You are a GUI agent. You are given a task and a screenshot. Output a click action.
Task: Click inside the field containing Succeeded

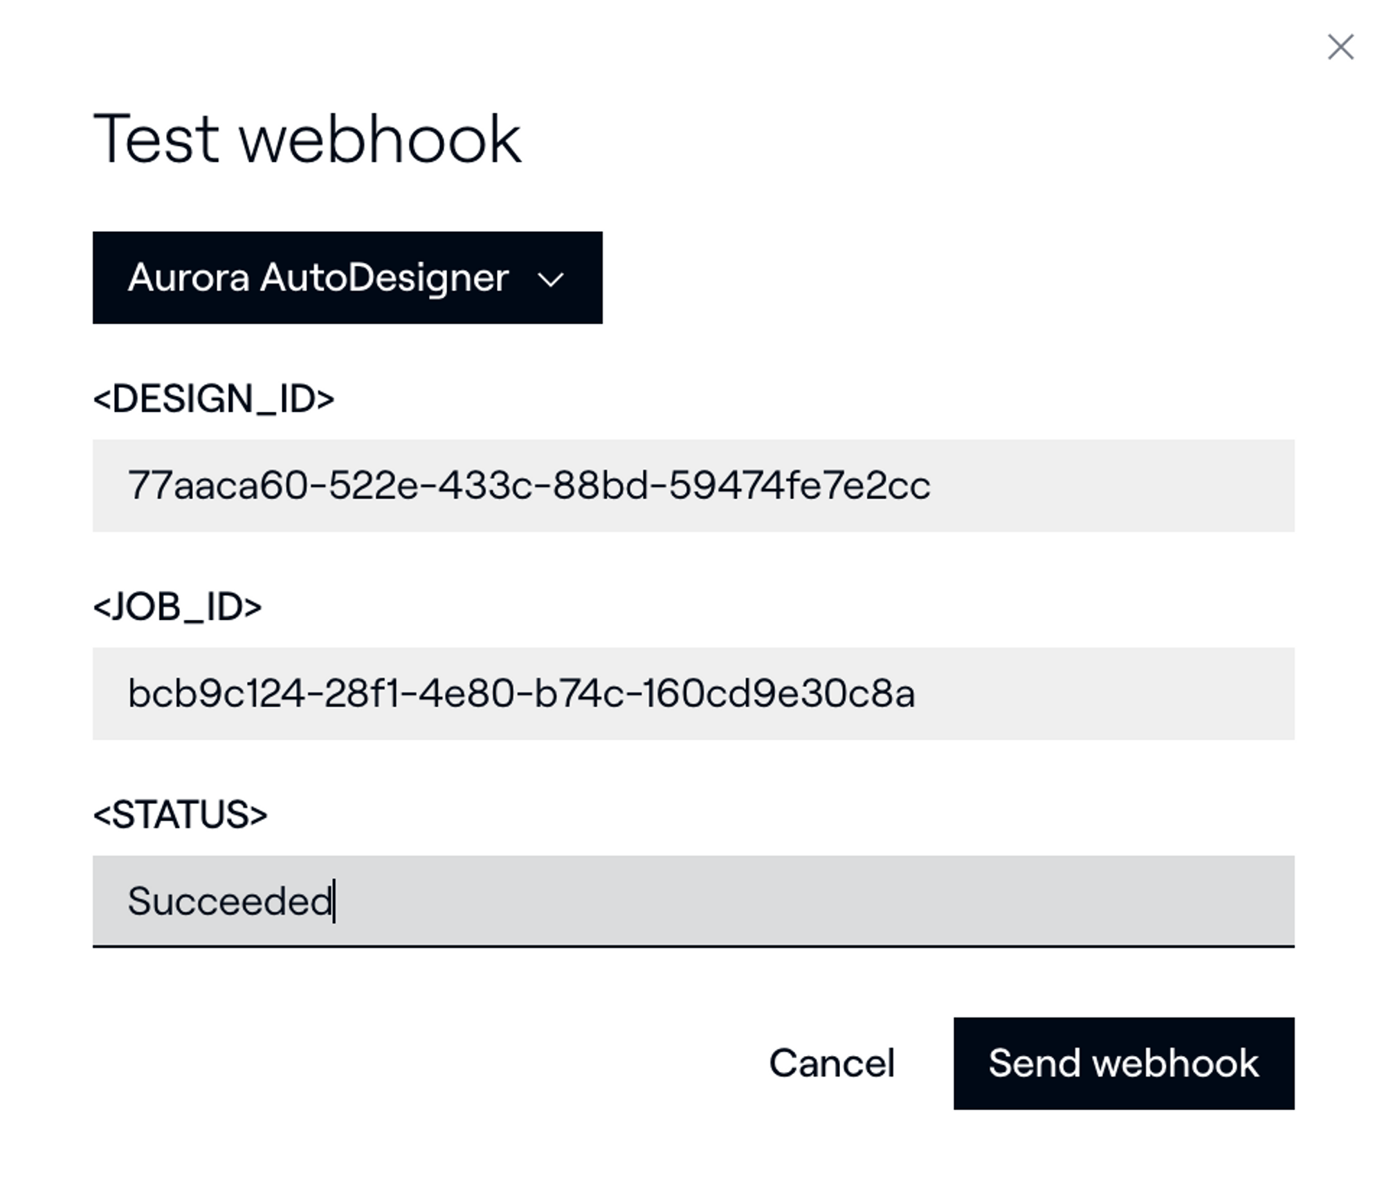692,900
